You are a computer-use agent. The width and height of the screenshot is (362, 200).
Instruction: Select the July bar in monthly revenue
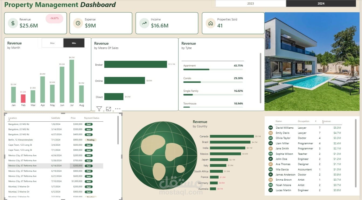(72, 81)
